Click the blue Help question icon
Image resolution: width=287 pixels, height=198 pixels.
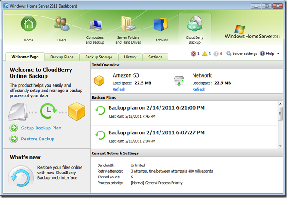pos(262,54)
